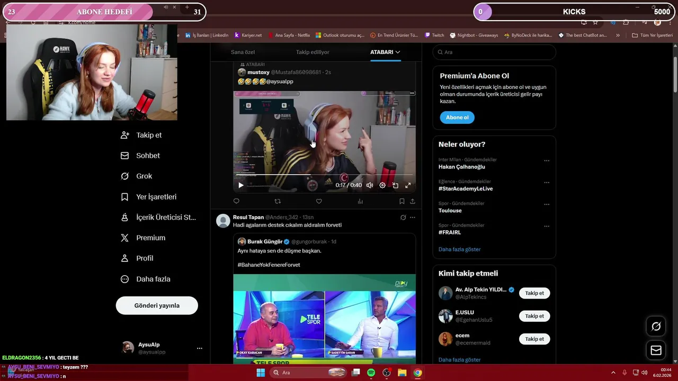Viewport: 678px width, 381px height.
Task: Share mustoxy's post
Action: tap(413, 201)
